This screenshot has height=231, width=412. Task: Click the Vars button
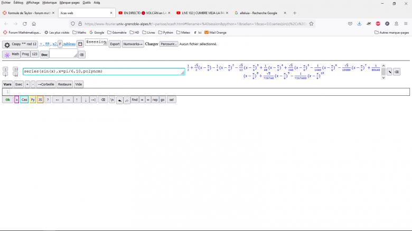7,84
